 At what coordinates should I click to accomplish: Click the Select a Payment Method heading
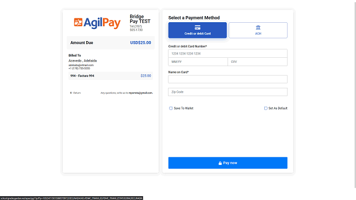click(x=194, y=18)
